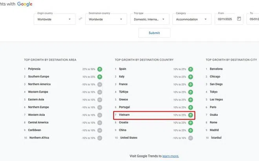Click the green arrow next to Vietnam

pyautogui.click(x=191, y=115)
